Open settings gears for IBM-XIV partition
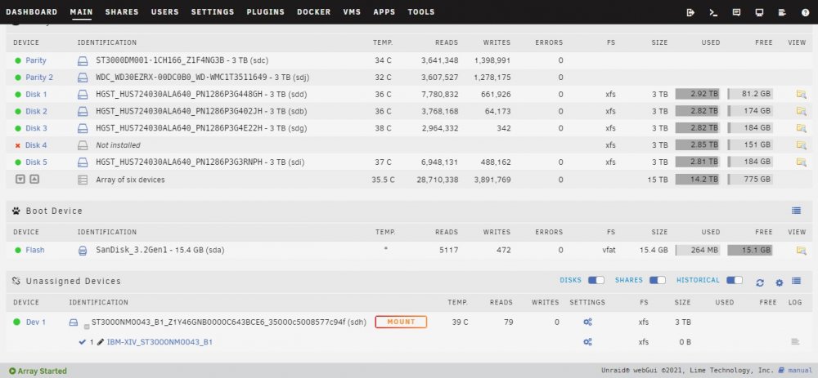 (587, 342)
